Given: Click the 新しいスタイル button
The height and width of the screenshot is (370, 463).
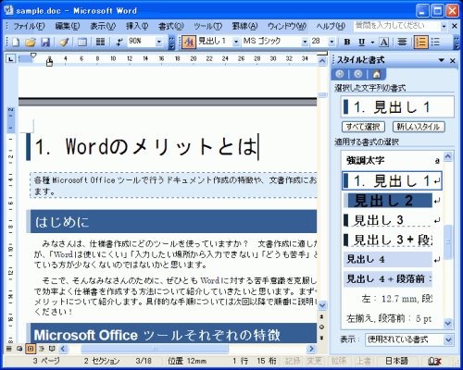Looking at the screenshot, I should 419,127.
